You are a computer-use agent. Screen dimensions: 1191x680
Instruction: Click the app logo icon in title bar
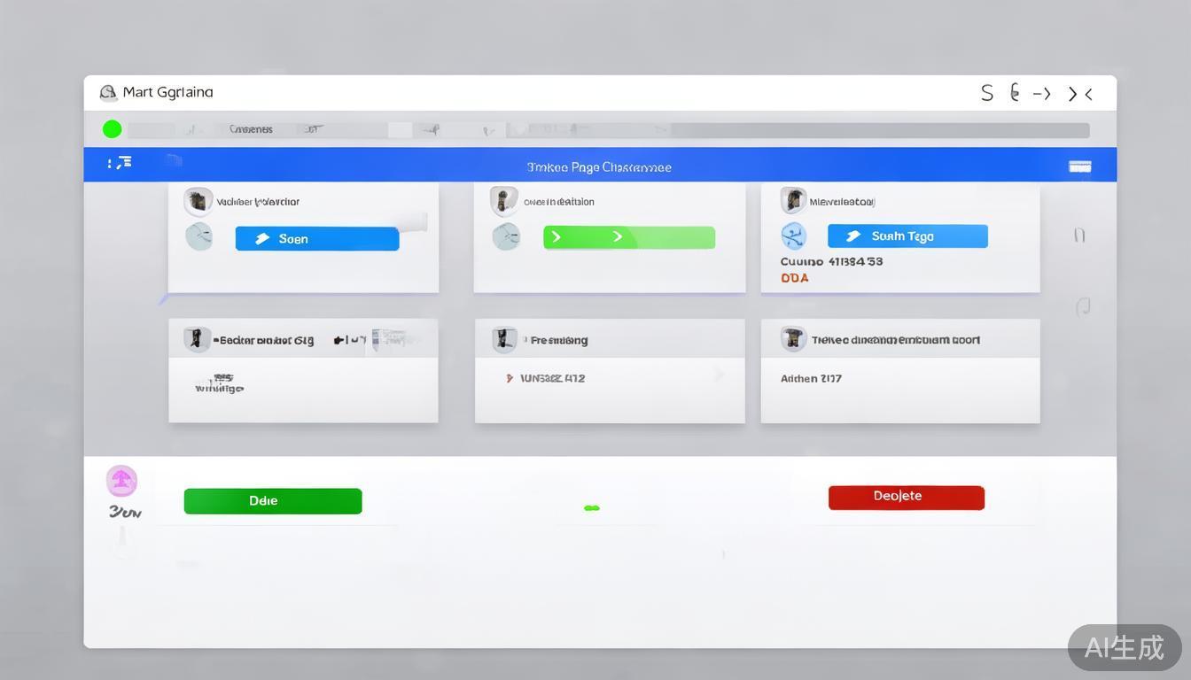click(x=108, y=92)
